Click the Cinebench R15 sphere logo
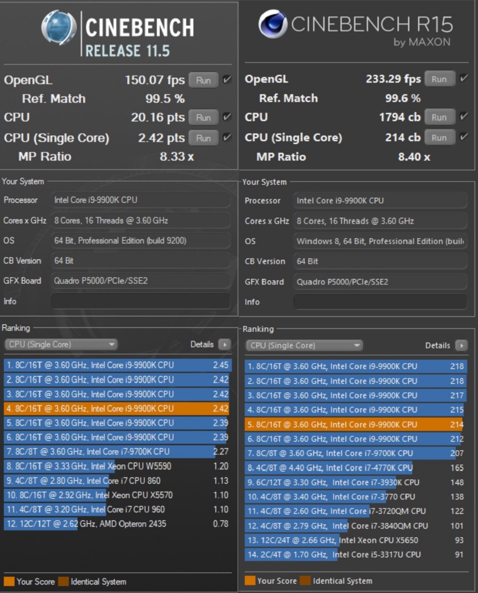Screen dimensions: 478x593 (272, 24)
